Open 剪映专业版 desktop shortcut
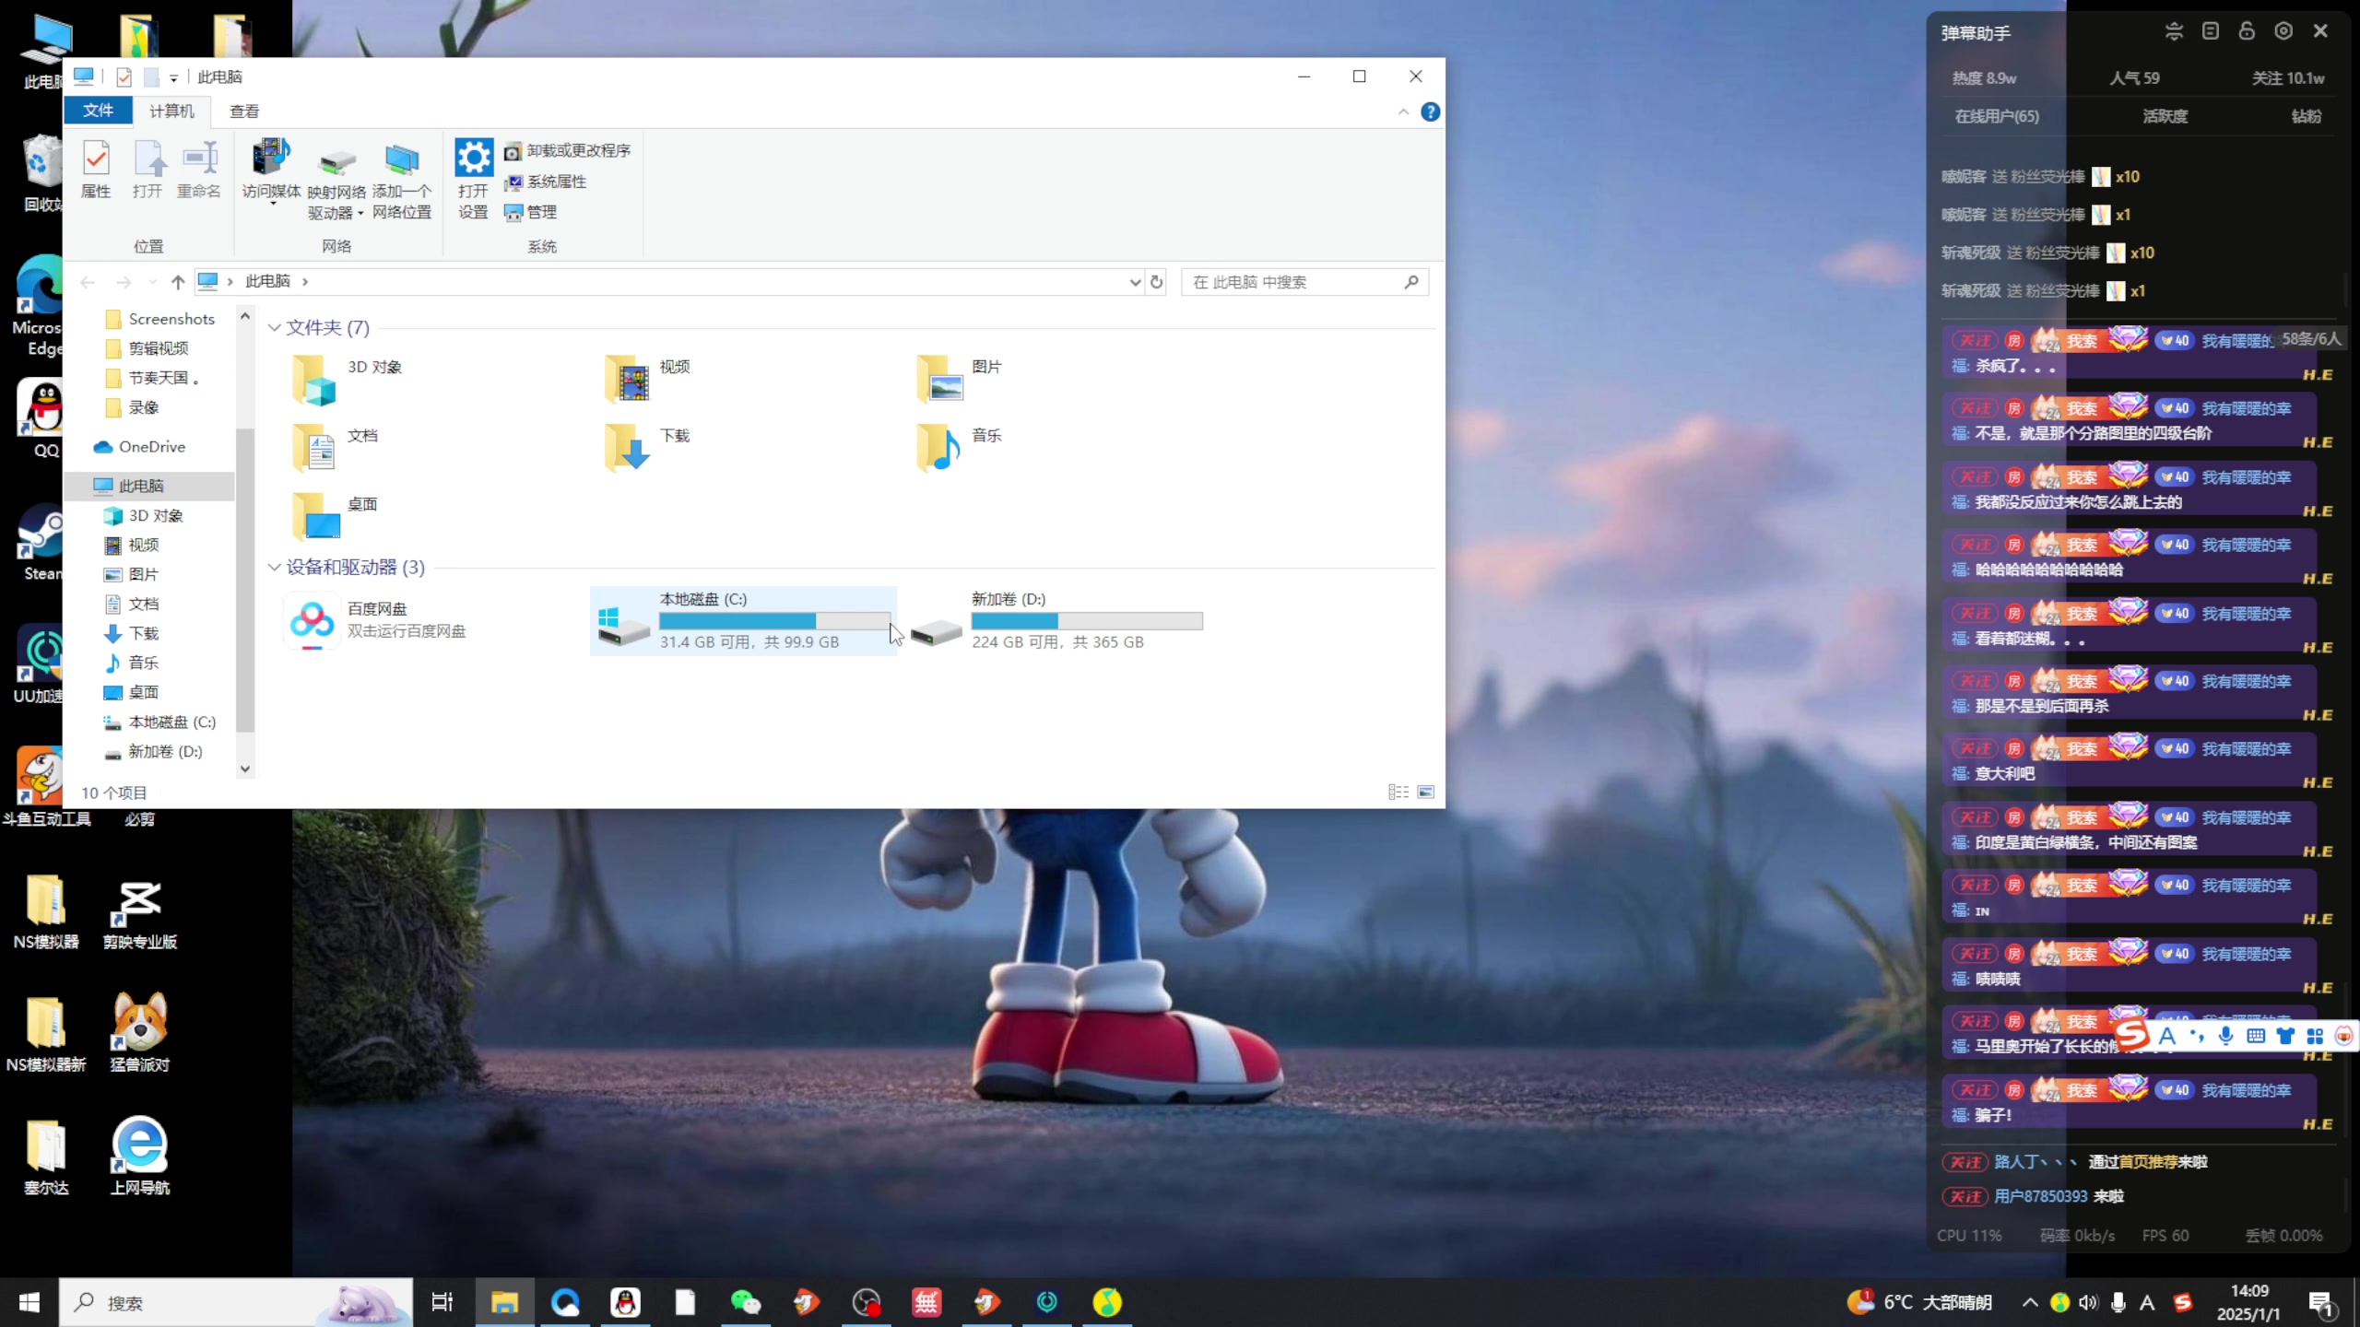The image size is (2360, 1327). pos(140,914)
